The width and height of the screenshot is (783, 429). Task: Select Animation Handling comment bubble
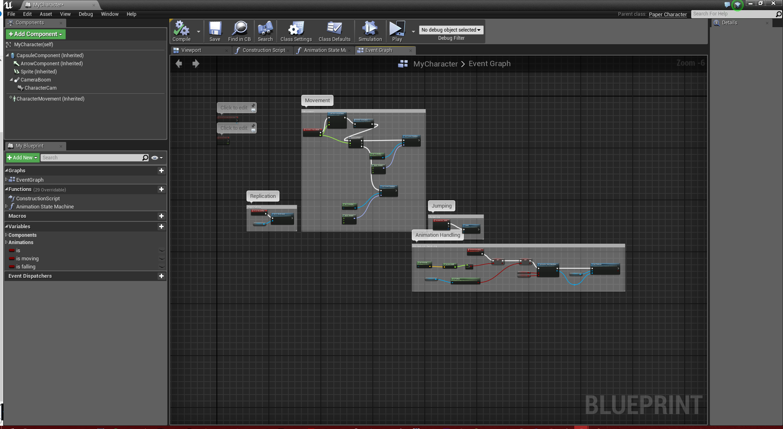tap(438, 235)
